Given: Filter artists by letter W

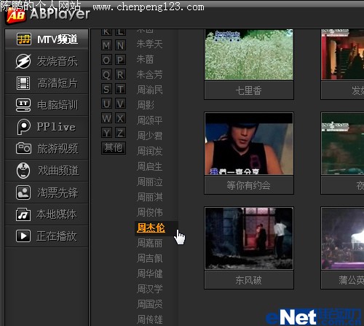Looking at the screenshot, I should point(106,118).
